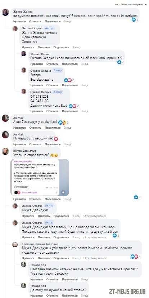Click like and heart reactions on Светлана's comment
The height and width of the screenshot is (298, 149).
pos(134,257)
